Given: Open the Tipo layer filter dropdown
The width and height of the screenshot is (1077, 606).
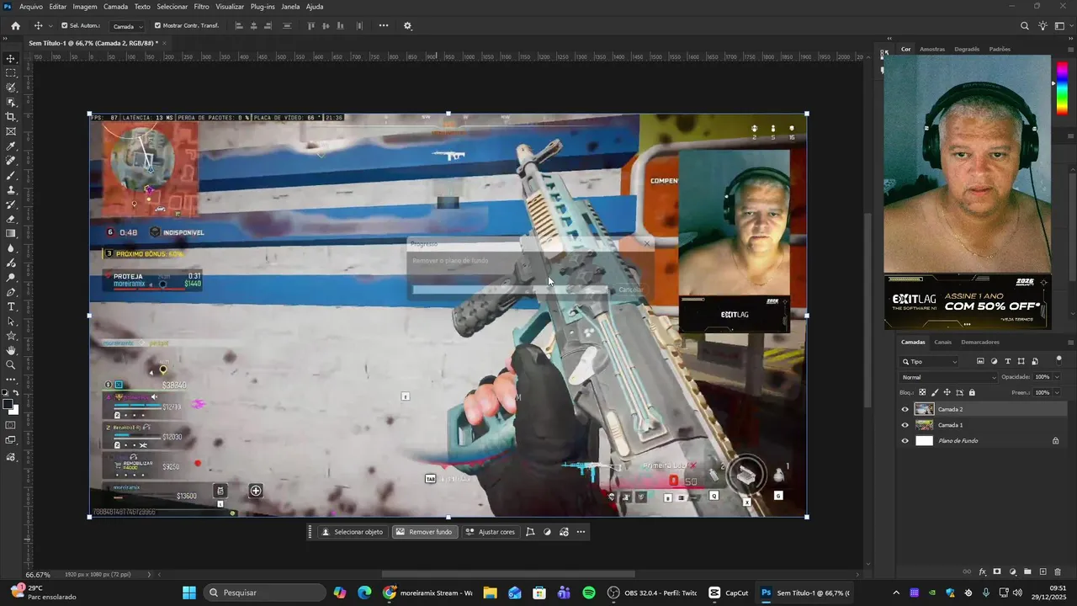Looking at the screenshot, I should pyautogui.click(x=929, y=362).
